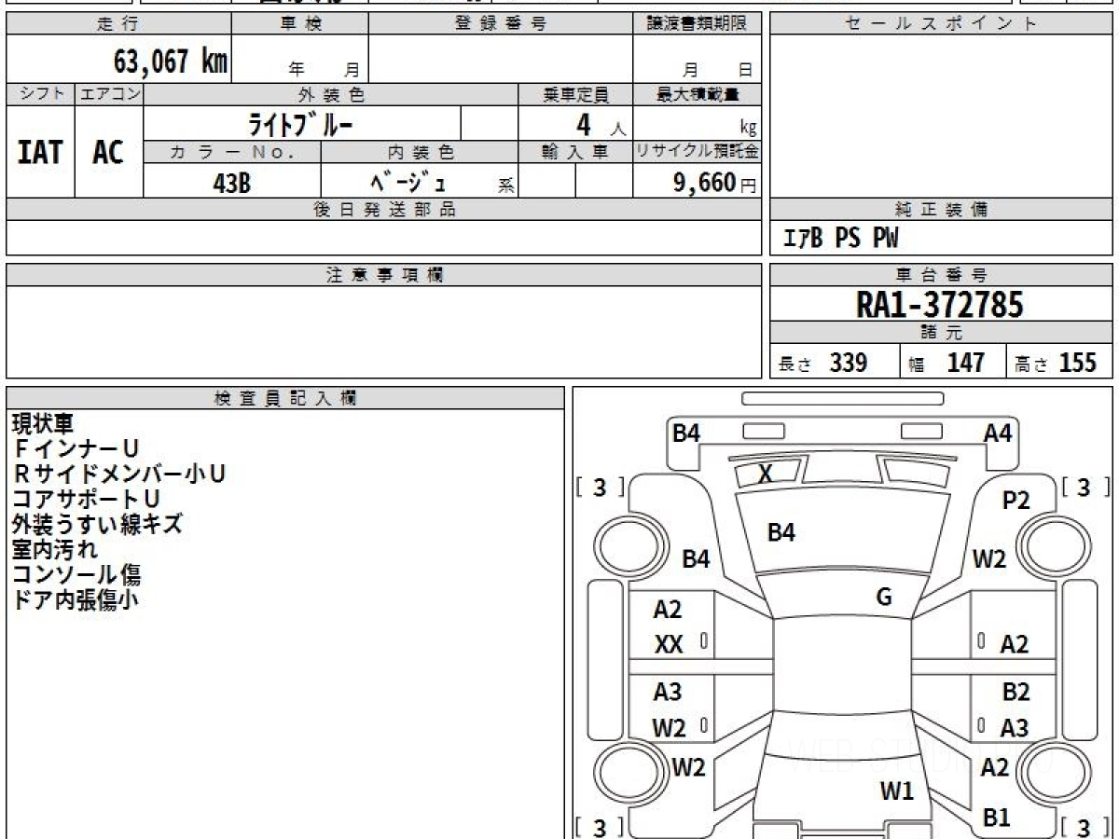Click the note 外装うすい線キズ
1119x839 pixels.
tap(97, 525)
